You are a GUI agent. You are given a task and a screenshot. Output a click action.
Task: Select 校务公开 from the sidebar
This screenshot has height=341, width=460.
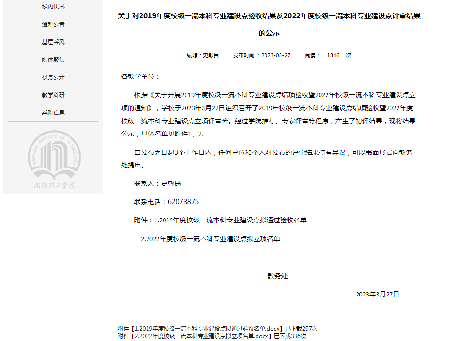point(53,77)
